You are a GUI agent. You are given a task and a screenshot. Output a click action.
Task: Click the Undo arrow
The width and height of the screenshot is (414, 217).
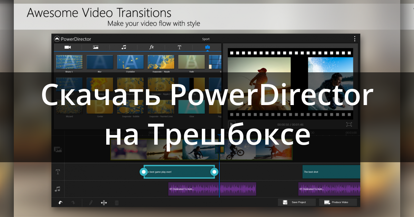[60, 203]
